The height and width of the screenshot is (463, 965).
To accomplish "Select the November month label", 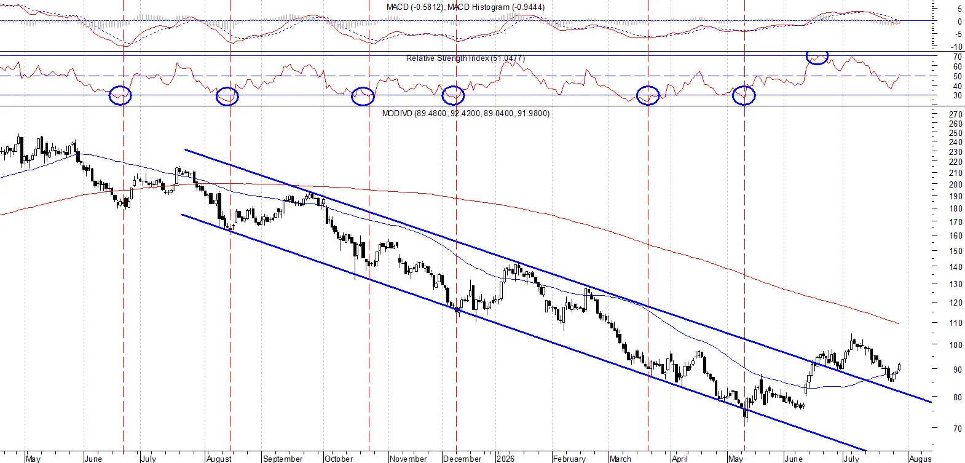I will tap(408, 459).
